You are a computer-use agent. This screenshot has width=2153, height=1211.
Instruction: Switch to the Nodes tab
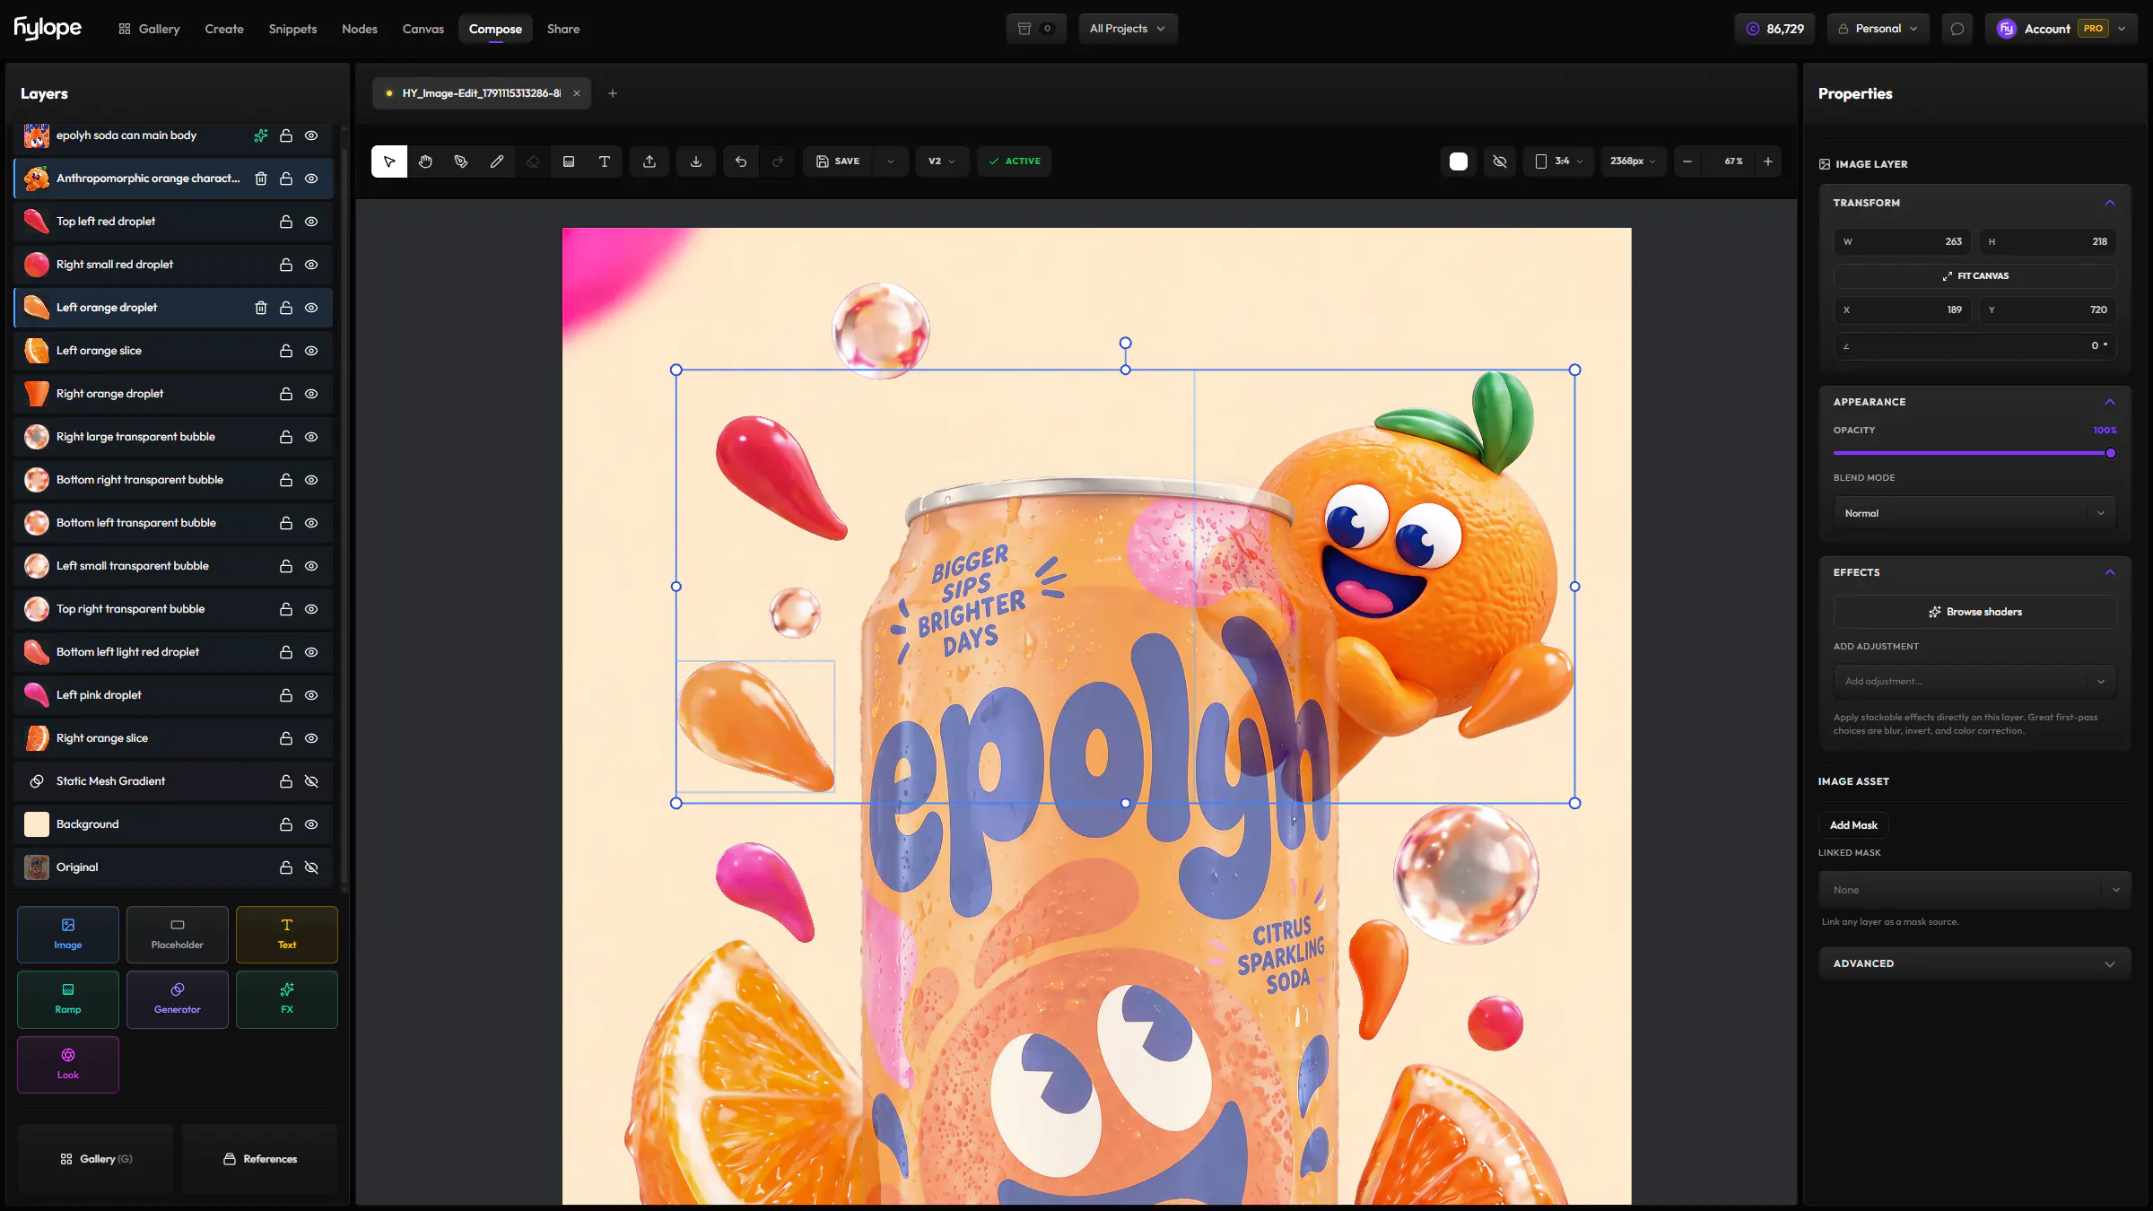[x=360, y=29]
